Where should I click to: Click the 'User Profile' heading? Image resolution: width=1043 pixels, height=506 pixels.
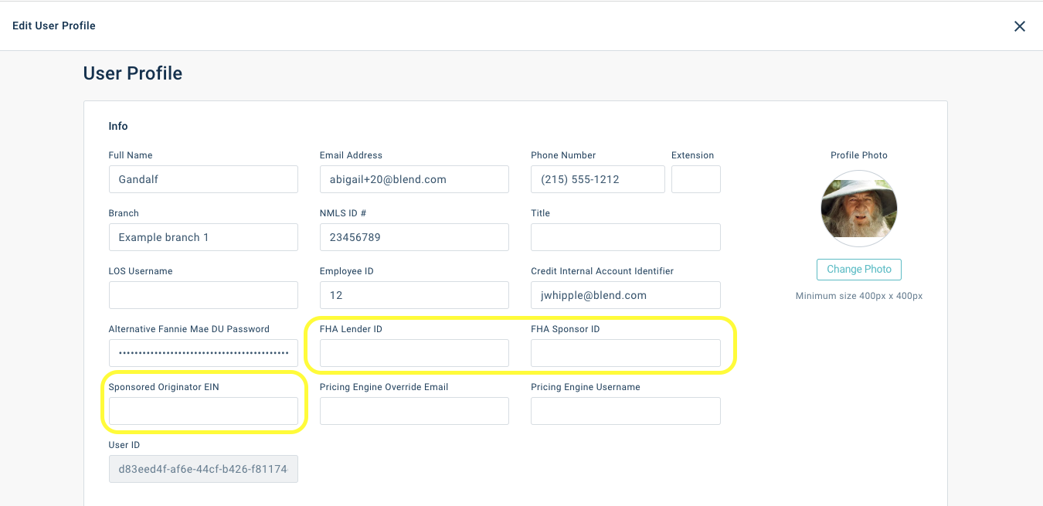[133, 73]
